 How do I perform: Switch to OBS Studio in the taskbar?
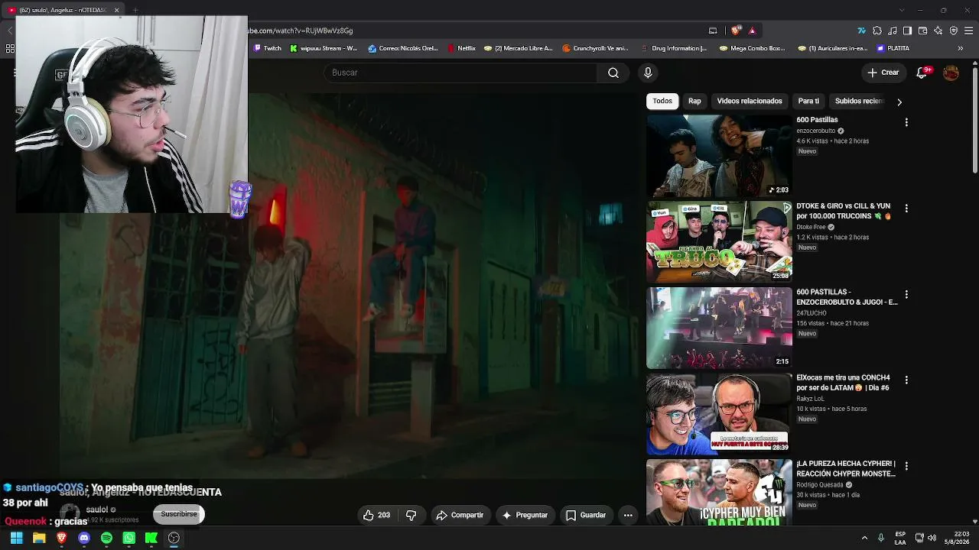pyautogui.click(x=174, y=538)
